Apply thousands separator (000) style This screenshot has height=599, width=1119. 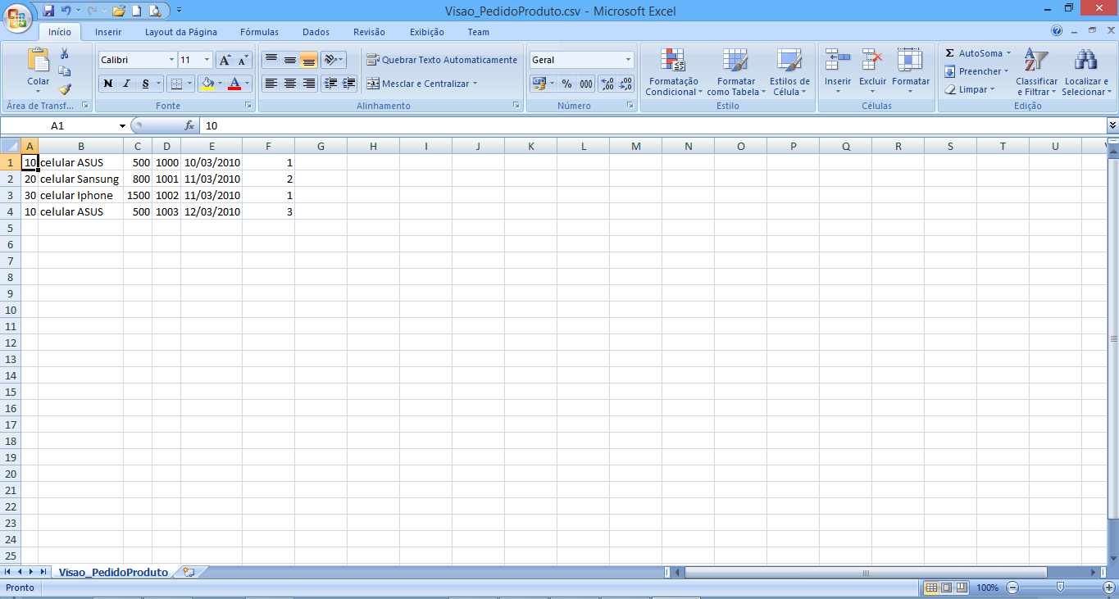(x=586, y=84)
